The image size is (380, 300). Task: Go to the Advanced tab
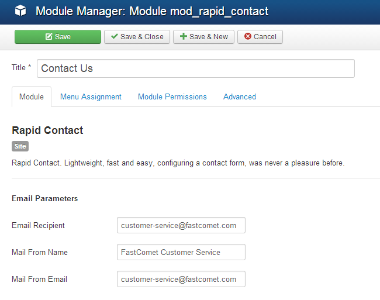pyautogui.click(x=240, y=96)
